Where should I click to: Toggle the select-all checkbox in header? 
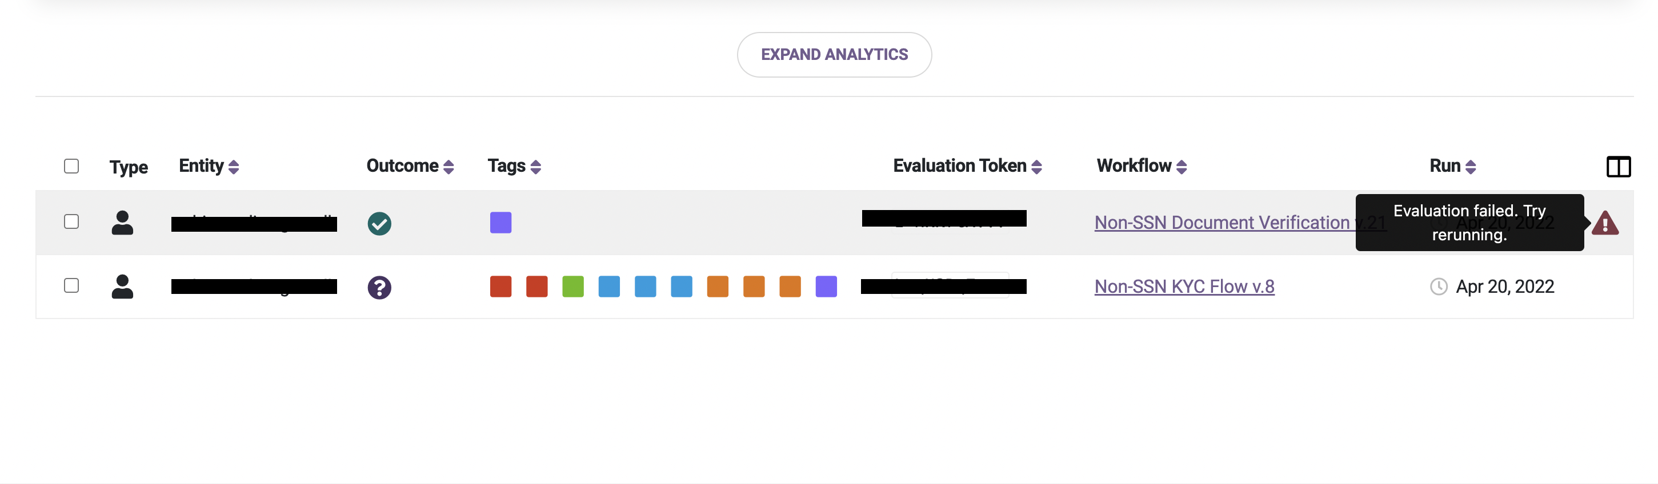click(x=71, y=166)
